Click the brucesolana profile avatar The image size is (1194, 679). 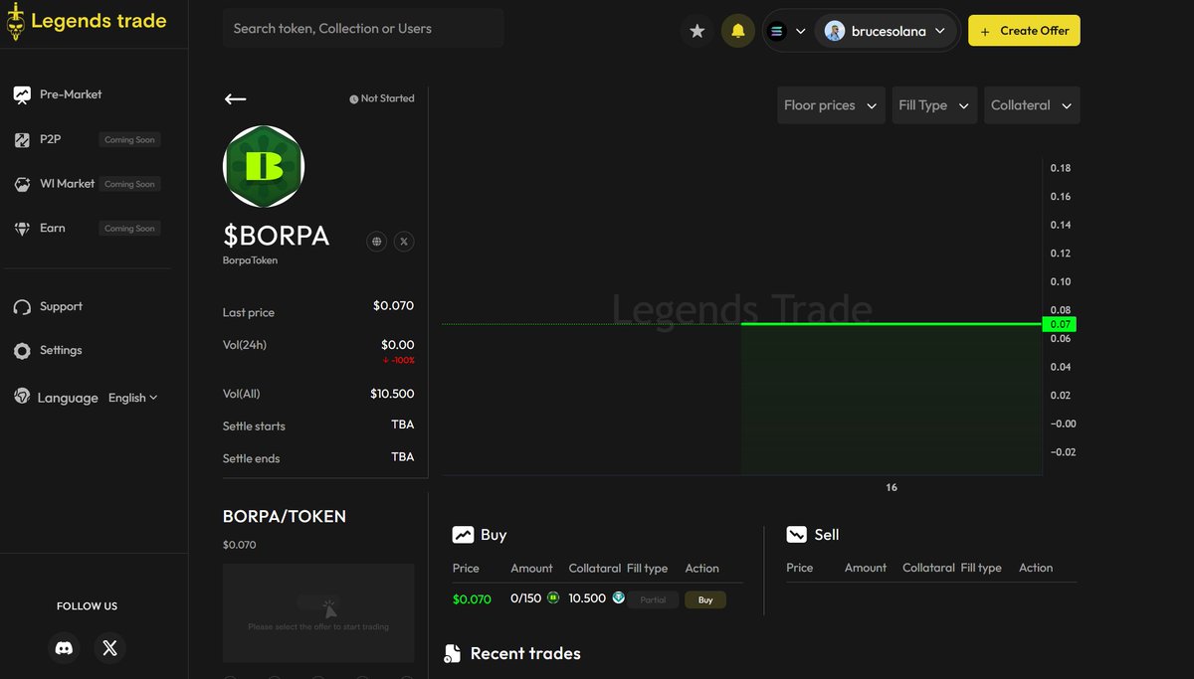[835, 31]
